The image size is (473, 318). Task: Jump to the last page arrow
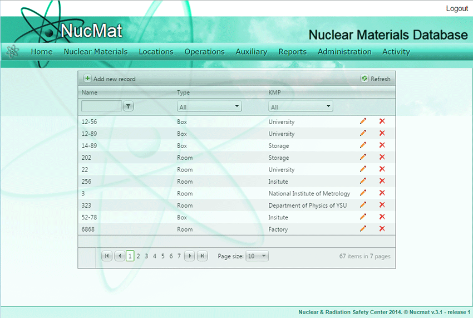click(203, 256)
